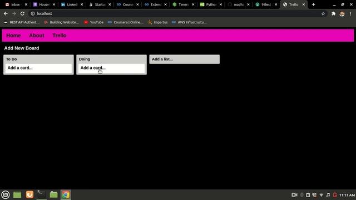Open Impartus bookmark

coord(157,22)
